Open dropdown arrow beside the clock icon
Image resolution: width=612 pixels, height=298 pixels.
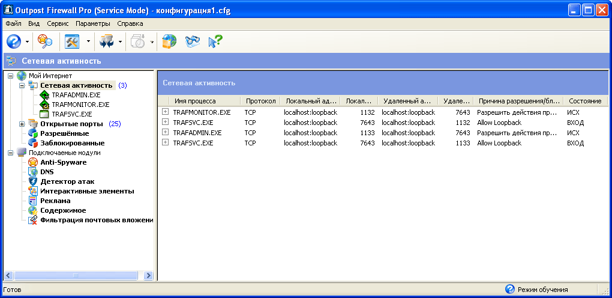(152, 41)
